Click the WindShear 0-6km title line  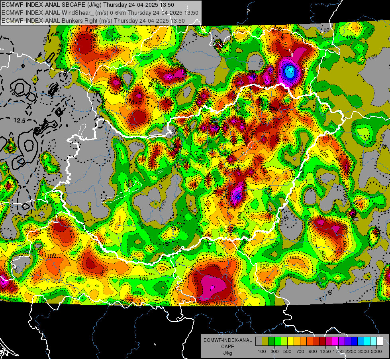coord(100,13)
